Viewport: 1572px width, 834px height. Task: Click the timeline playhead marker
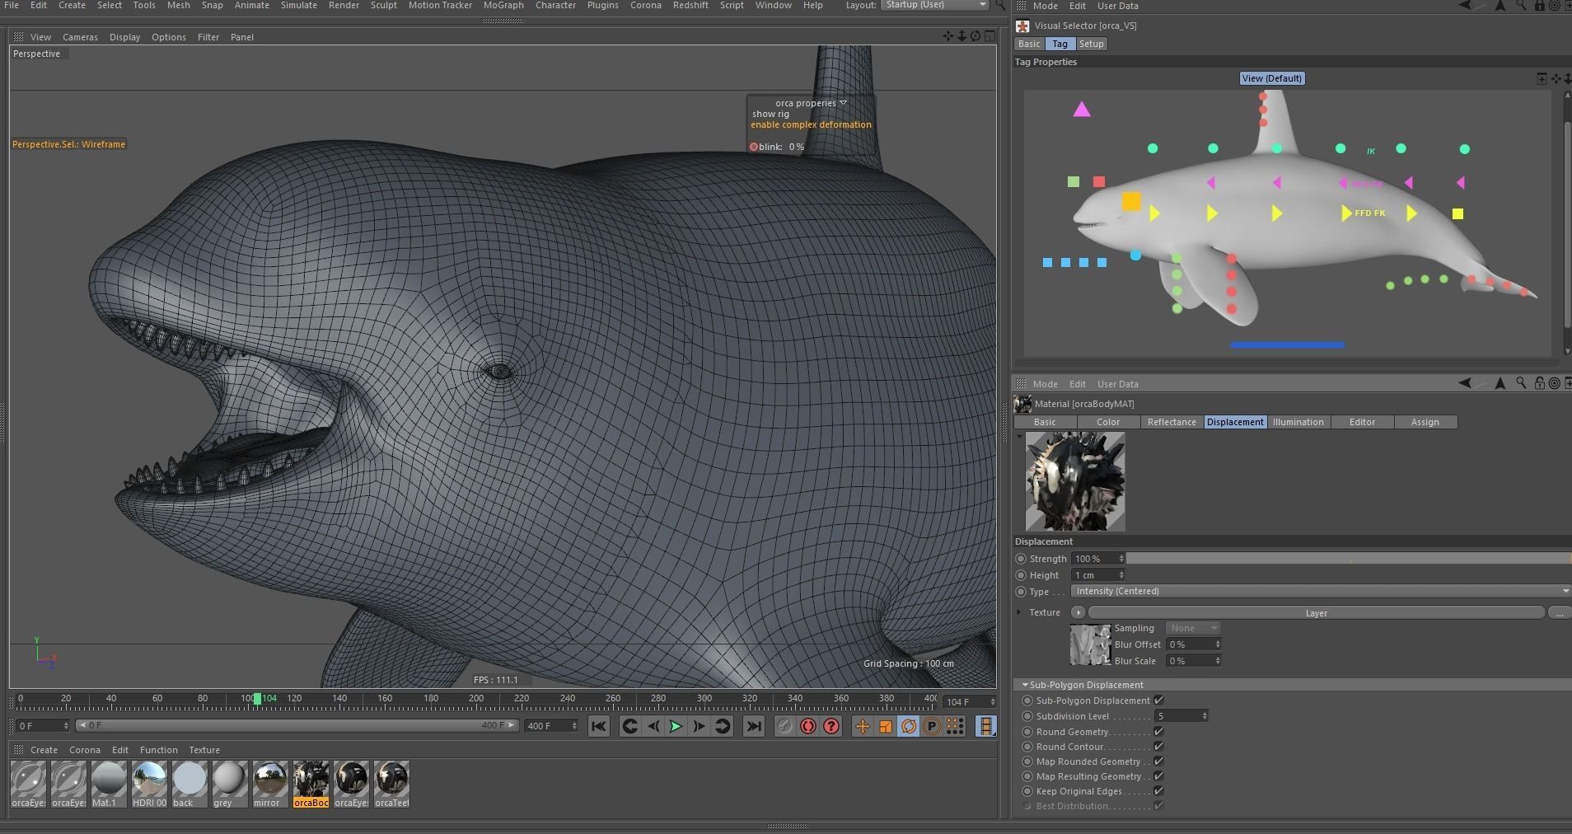click(x=257, y=699)
